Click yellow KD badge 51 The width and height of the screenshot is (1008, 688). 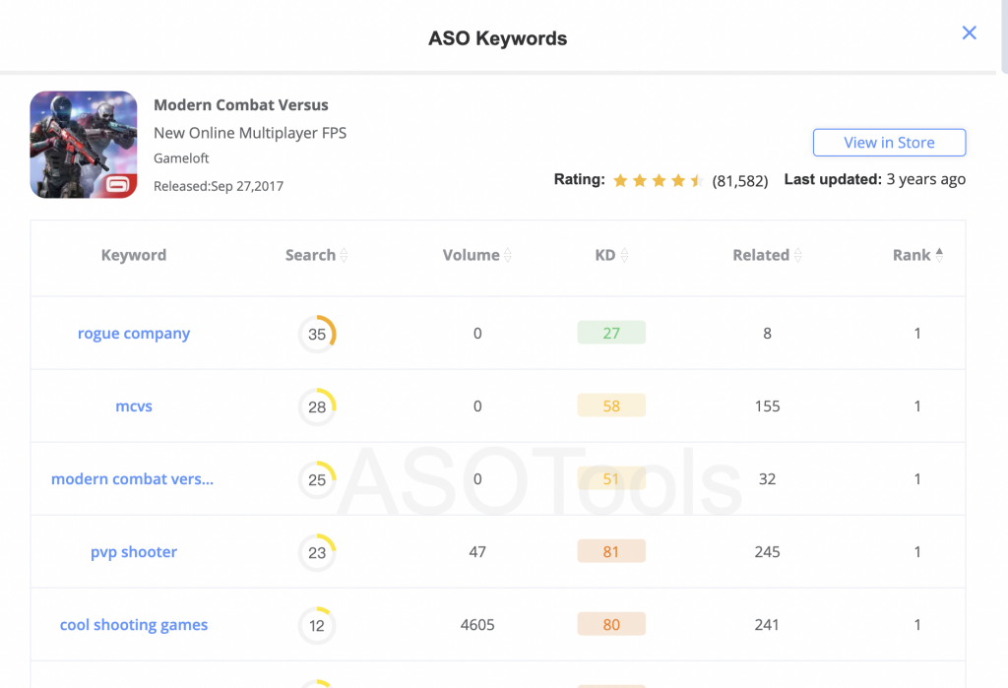pyautogui.click(x=611, y=478)
